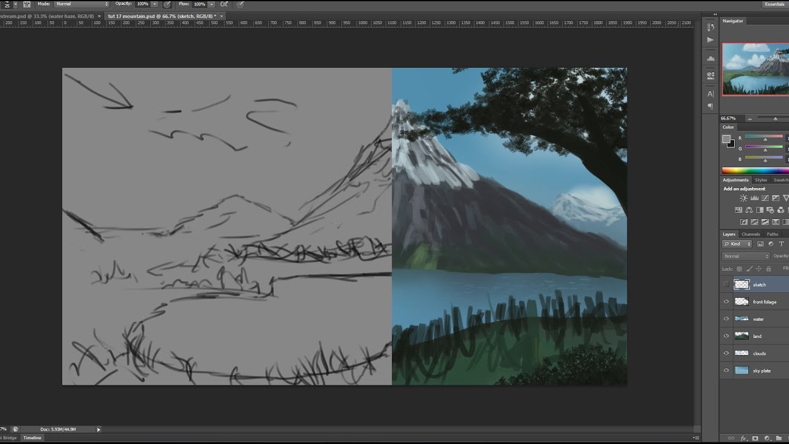Open the layer Kind filter dropdown
This screenshot has width=789, height=444.
(x=737, y=244)
